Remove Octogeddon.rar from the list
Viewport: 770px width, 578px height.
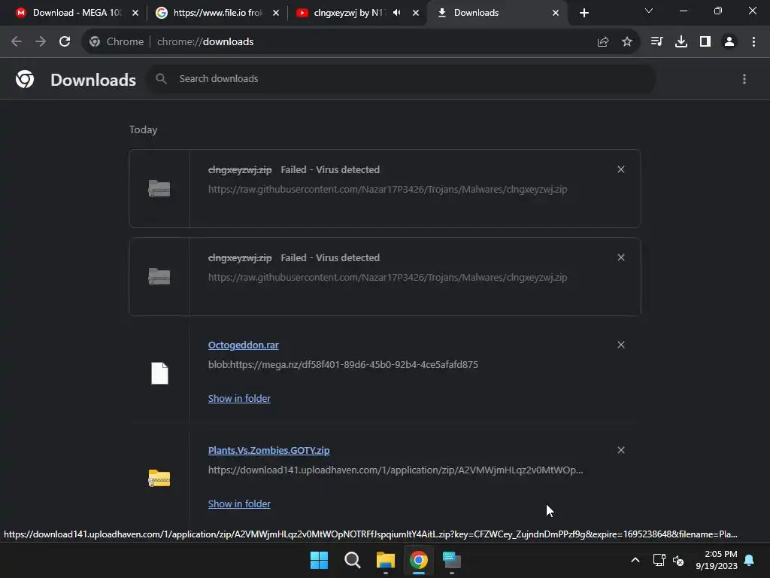point(620,345)
